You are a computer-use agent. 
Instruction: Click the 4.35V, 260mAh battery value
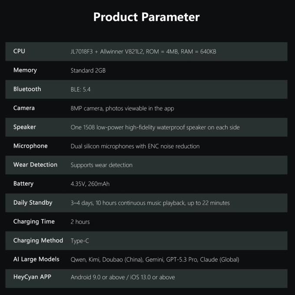pyautogui.click(x=90, y=184)
